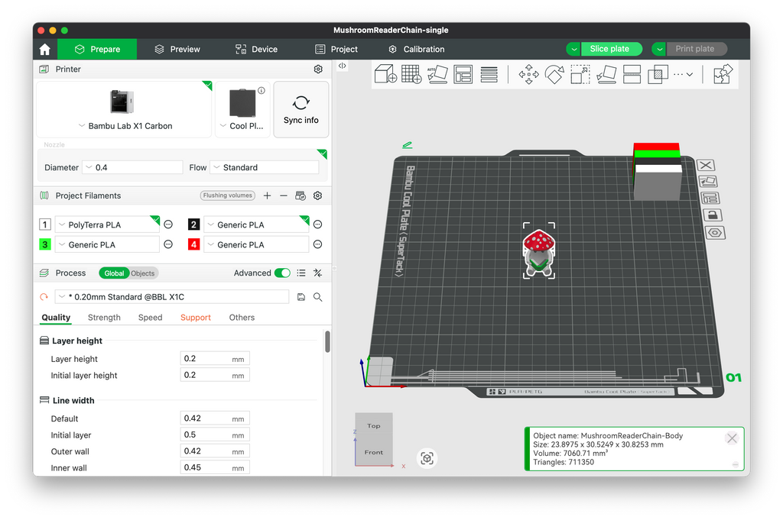The image size is (783, 520).
Task: Reset process preset changes icon
Action: (x=44, y=297)
